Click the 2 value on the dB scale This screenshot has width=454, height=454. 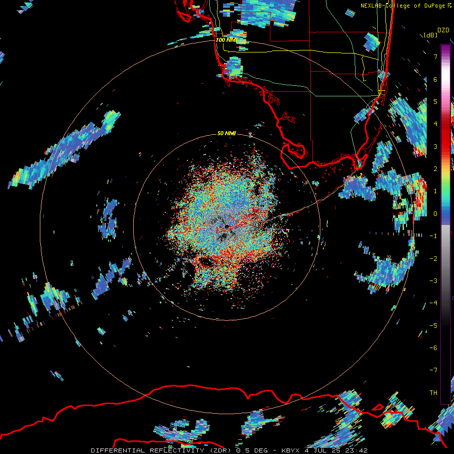435,169
